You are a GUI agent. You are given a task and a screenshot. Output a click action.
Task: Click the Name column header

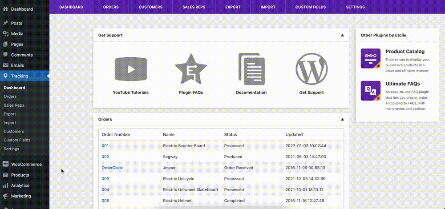pos(169,135)
